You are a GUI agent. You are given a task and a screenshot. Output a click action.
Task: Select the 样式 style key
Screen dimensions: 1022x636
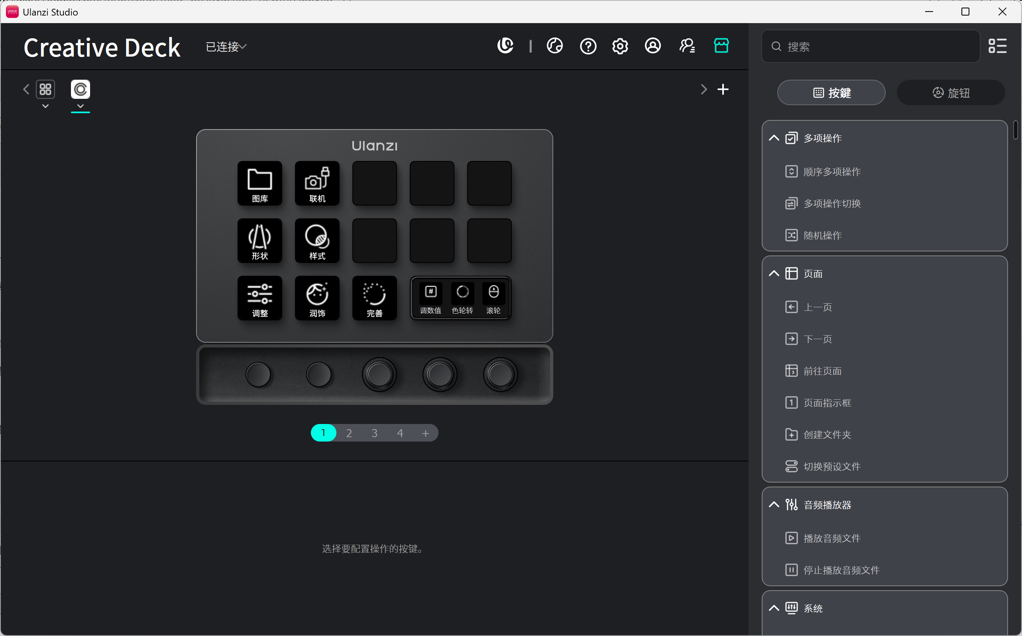(317, 241)
